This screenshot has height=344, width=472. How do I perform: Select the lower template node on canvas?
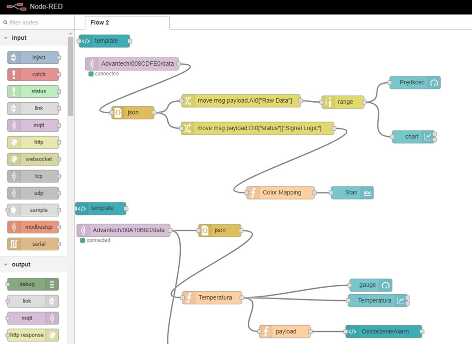100,208
